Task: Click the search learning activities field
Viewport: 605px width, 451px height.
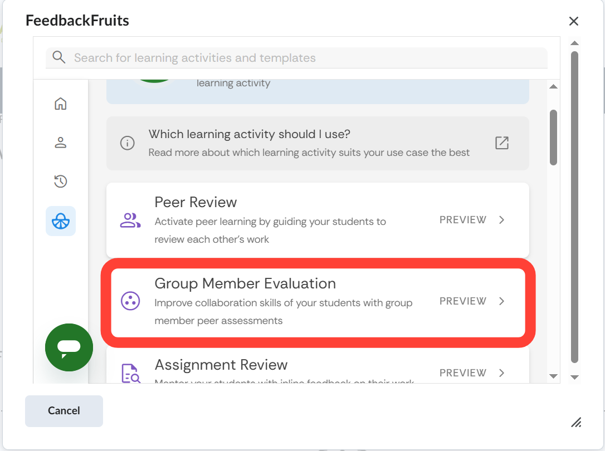Action: click(x=306, y=58)
